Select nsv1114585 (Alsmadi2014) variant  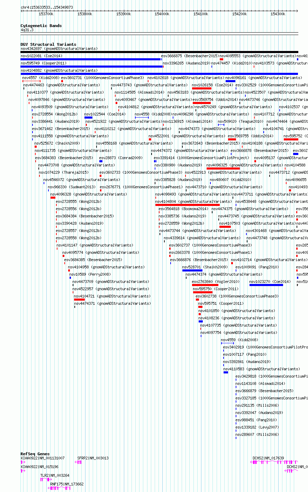click(139, 92)
